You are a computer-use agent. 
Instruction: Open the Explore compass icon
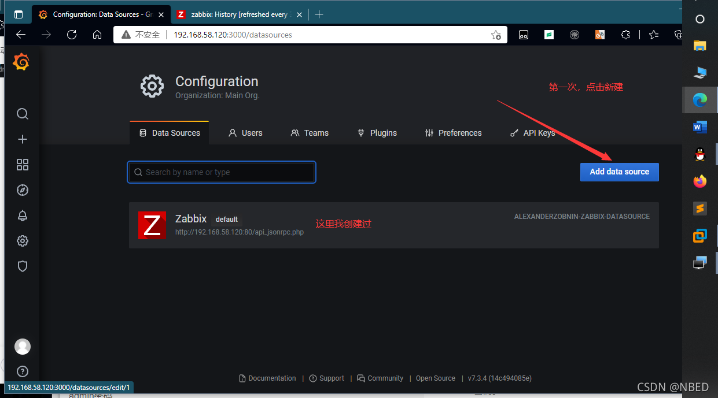(x=23, y=190)
